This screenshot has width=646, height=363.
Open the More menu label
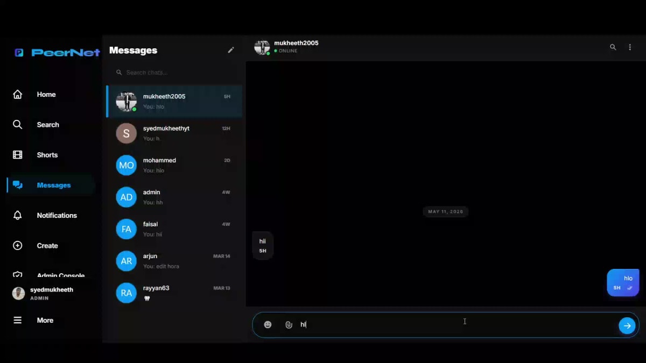(45, 320)
